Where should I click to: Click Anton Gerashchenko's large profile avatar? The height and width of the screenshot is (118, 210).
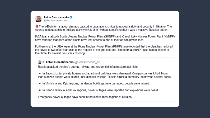click(x=38, y=19)
